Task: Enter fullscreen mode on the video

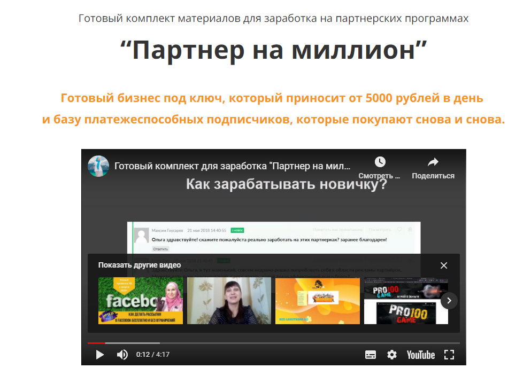Action: click(449, 355)
